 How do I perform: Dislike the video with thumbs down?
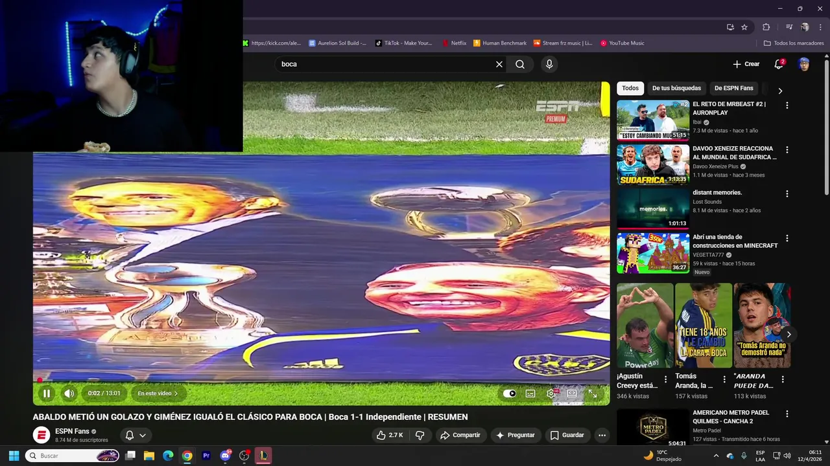pyautogui.click(x=420, y=435)
